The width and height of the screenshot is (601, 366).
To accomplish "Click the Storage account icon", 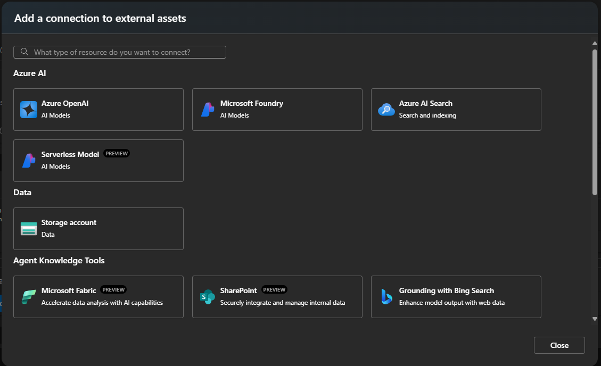I will (29, 229).
